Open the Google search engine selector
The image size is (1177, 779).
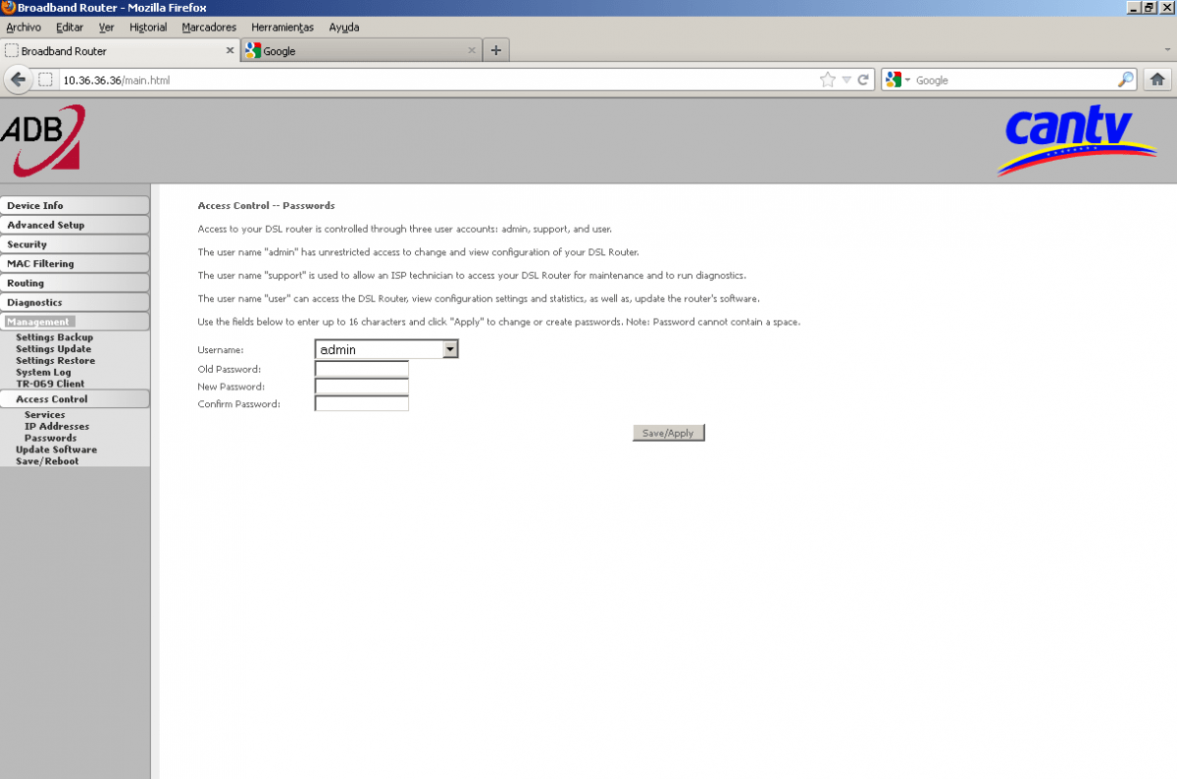point(898,79)
